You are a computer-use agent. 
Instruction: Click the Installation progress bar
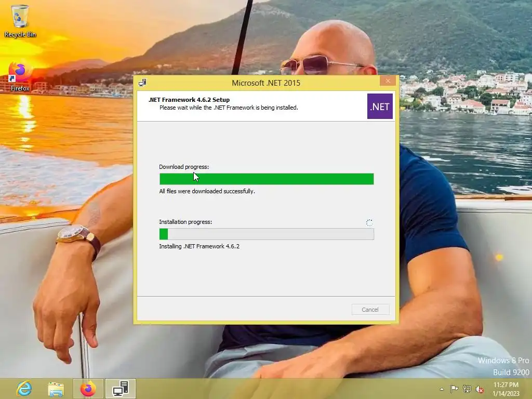tap(267, 234)
